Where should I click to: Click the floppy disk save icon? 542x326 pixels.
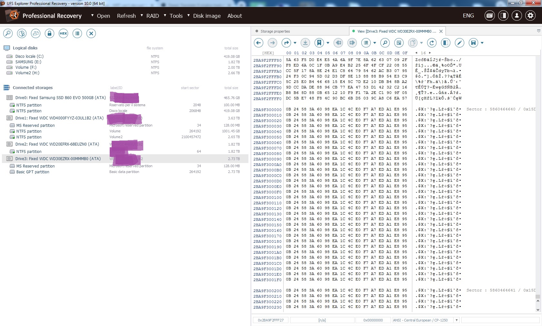[x=473, y=43]
